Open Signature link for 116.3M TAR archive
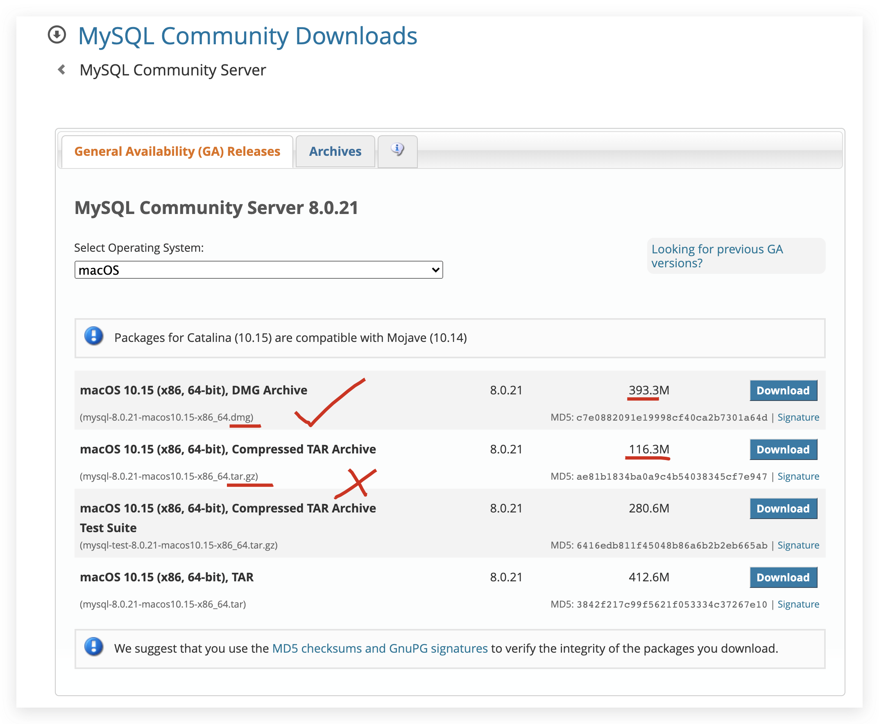Viewport: 879px width, 724px height. pyautogui.click(x=798, y=477)
